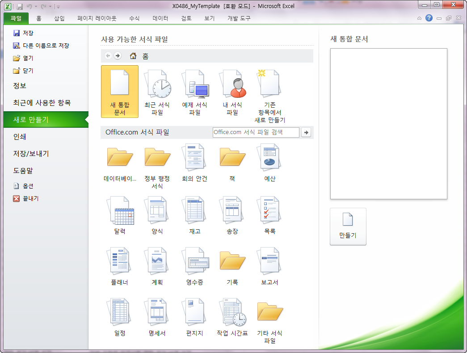Click the Office.com search go arrow button
Viewport: 467px width, 353px height.
306,133
